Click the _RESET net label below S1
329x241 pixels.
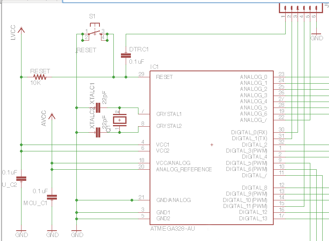(86, 50)
